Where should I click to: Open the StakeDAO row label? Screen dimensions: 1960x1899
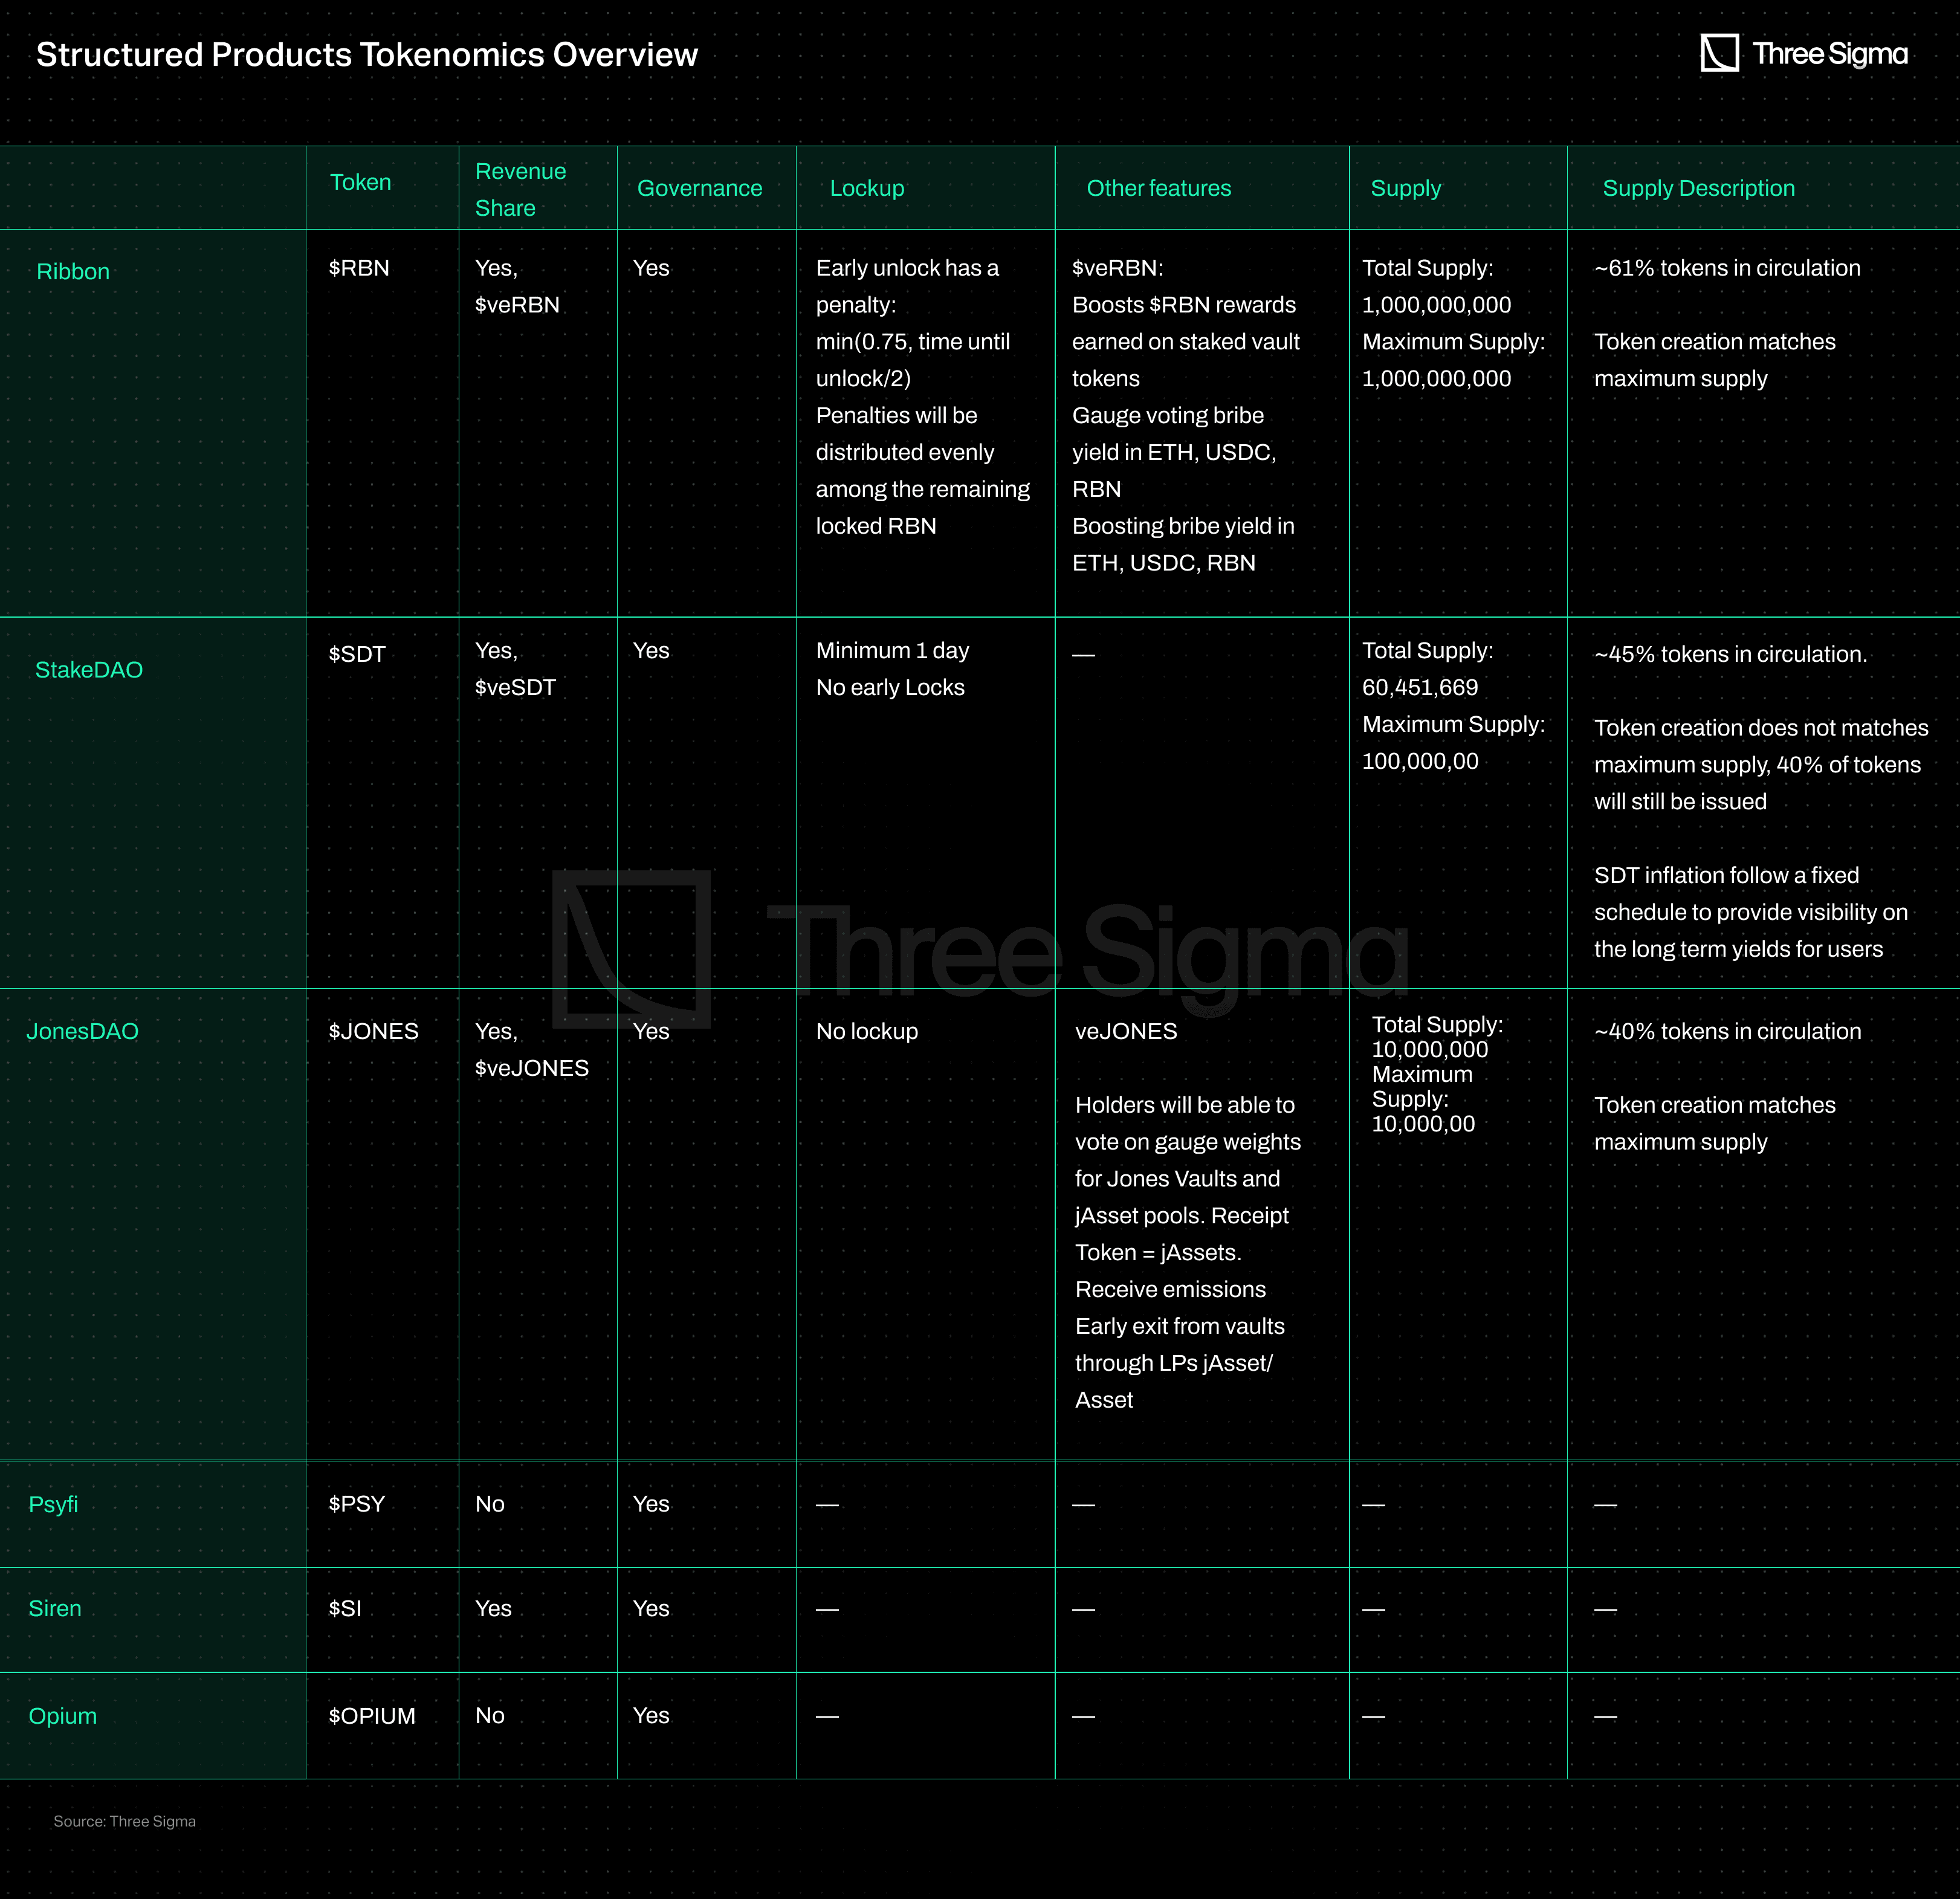pyautogui.click(x=89, y=670)
